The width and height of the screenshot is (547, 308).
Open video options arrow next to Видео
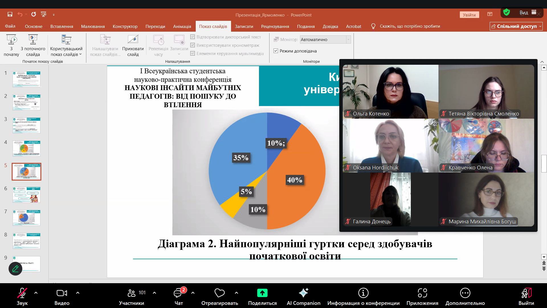click(78, 293)
